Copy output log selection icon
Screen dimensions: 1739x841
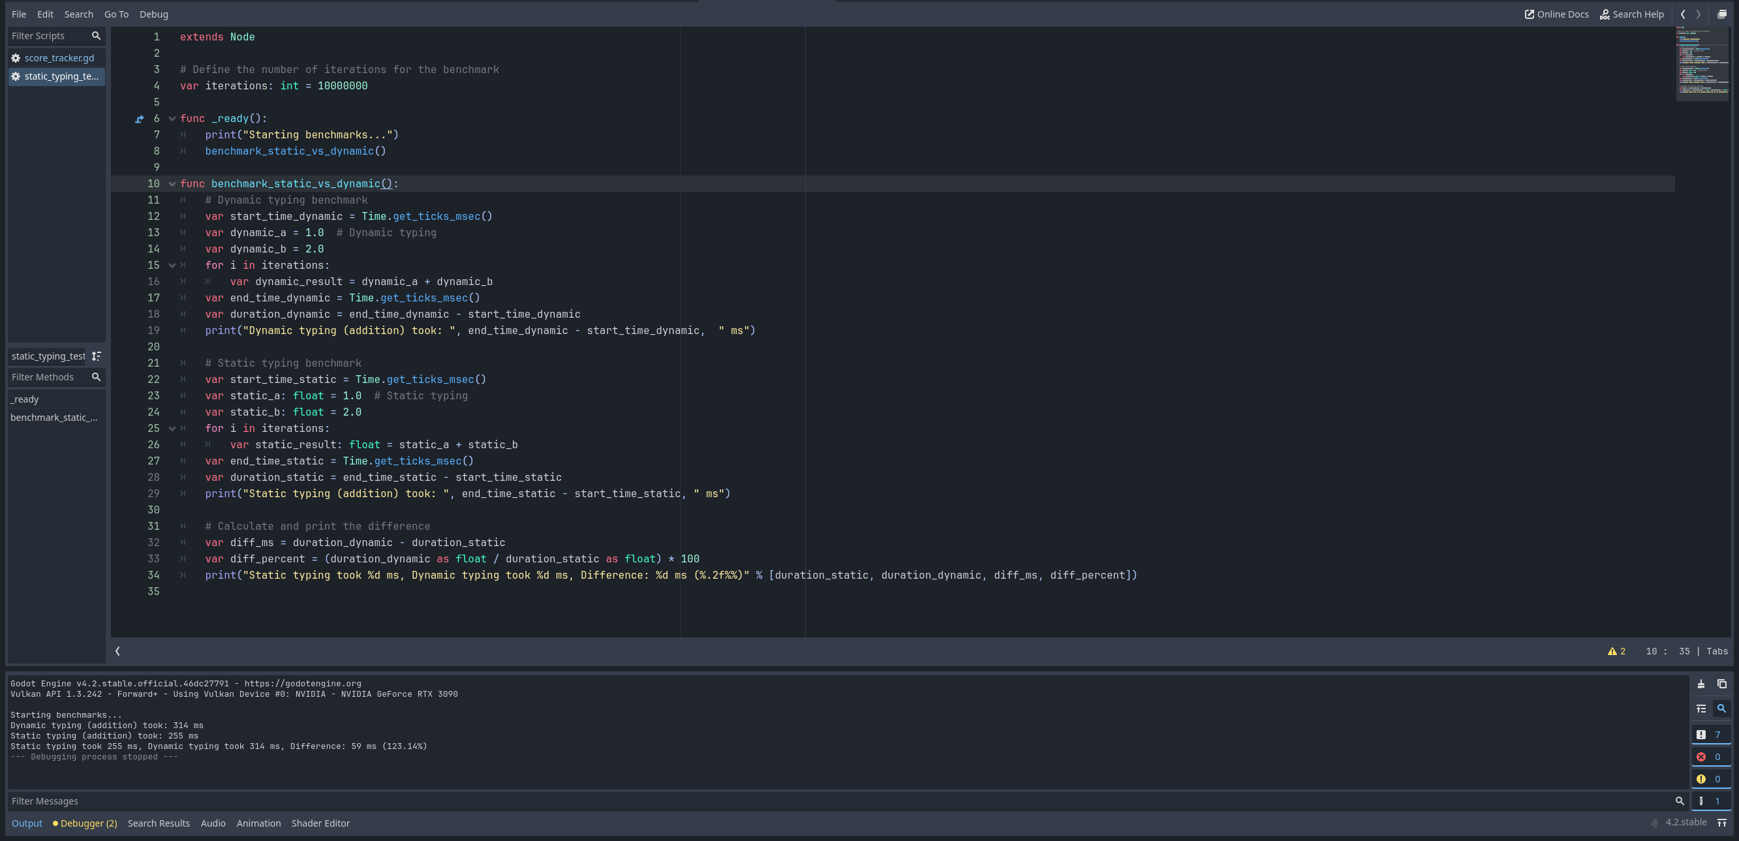(x=1721, y=684)
